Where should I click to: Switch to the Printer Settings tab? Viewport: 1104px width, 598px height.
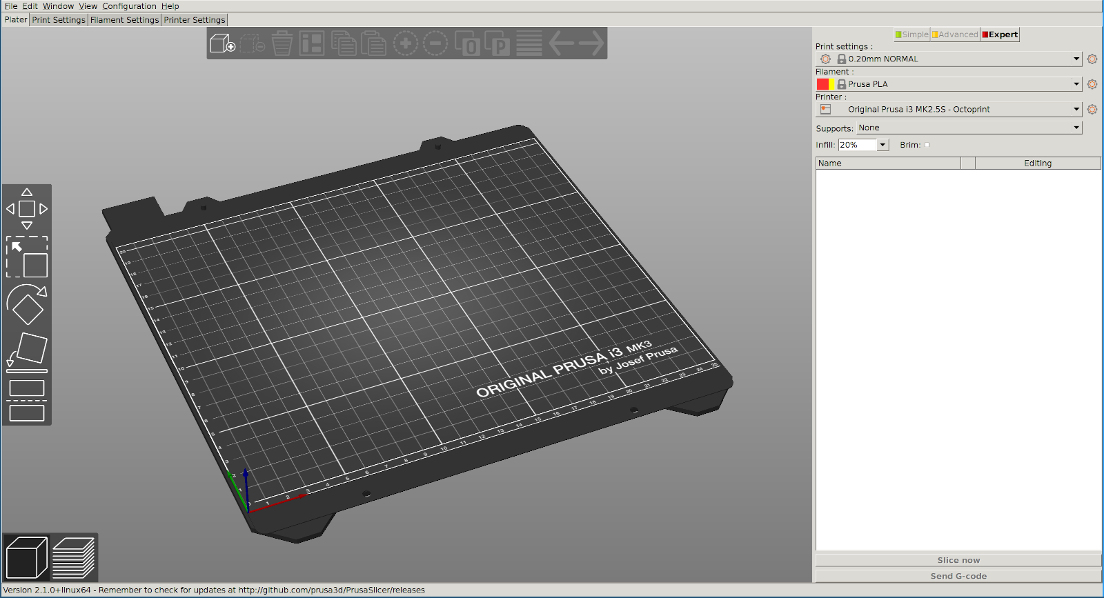pos(195,20)
